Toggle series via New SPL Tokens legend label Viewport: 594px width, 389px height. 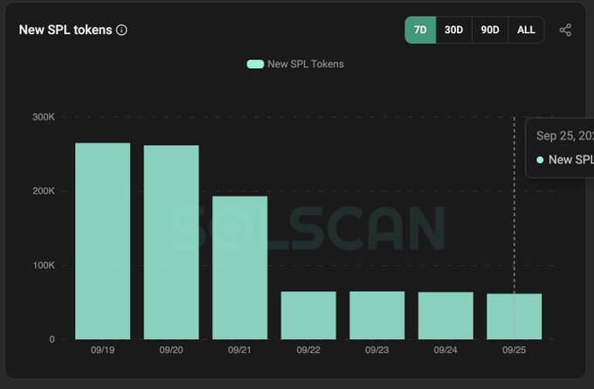pyautogui.click(x=306, y=64)
